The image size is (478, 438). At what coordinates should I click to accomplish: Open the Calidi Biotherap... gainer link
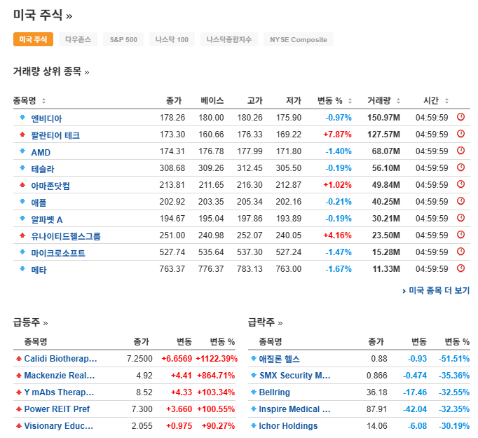point(60,359)
